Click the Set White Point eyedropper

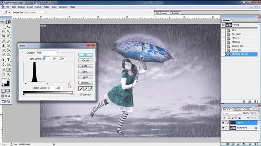tap(91, 89)
